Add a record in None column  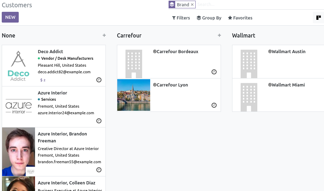[x=104, y=35]
